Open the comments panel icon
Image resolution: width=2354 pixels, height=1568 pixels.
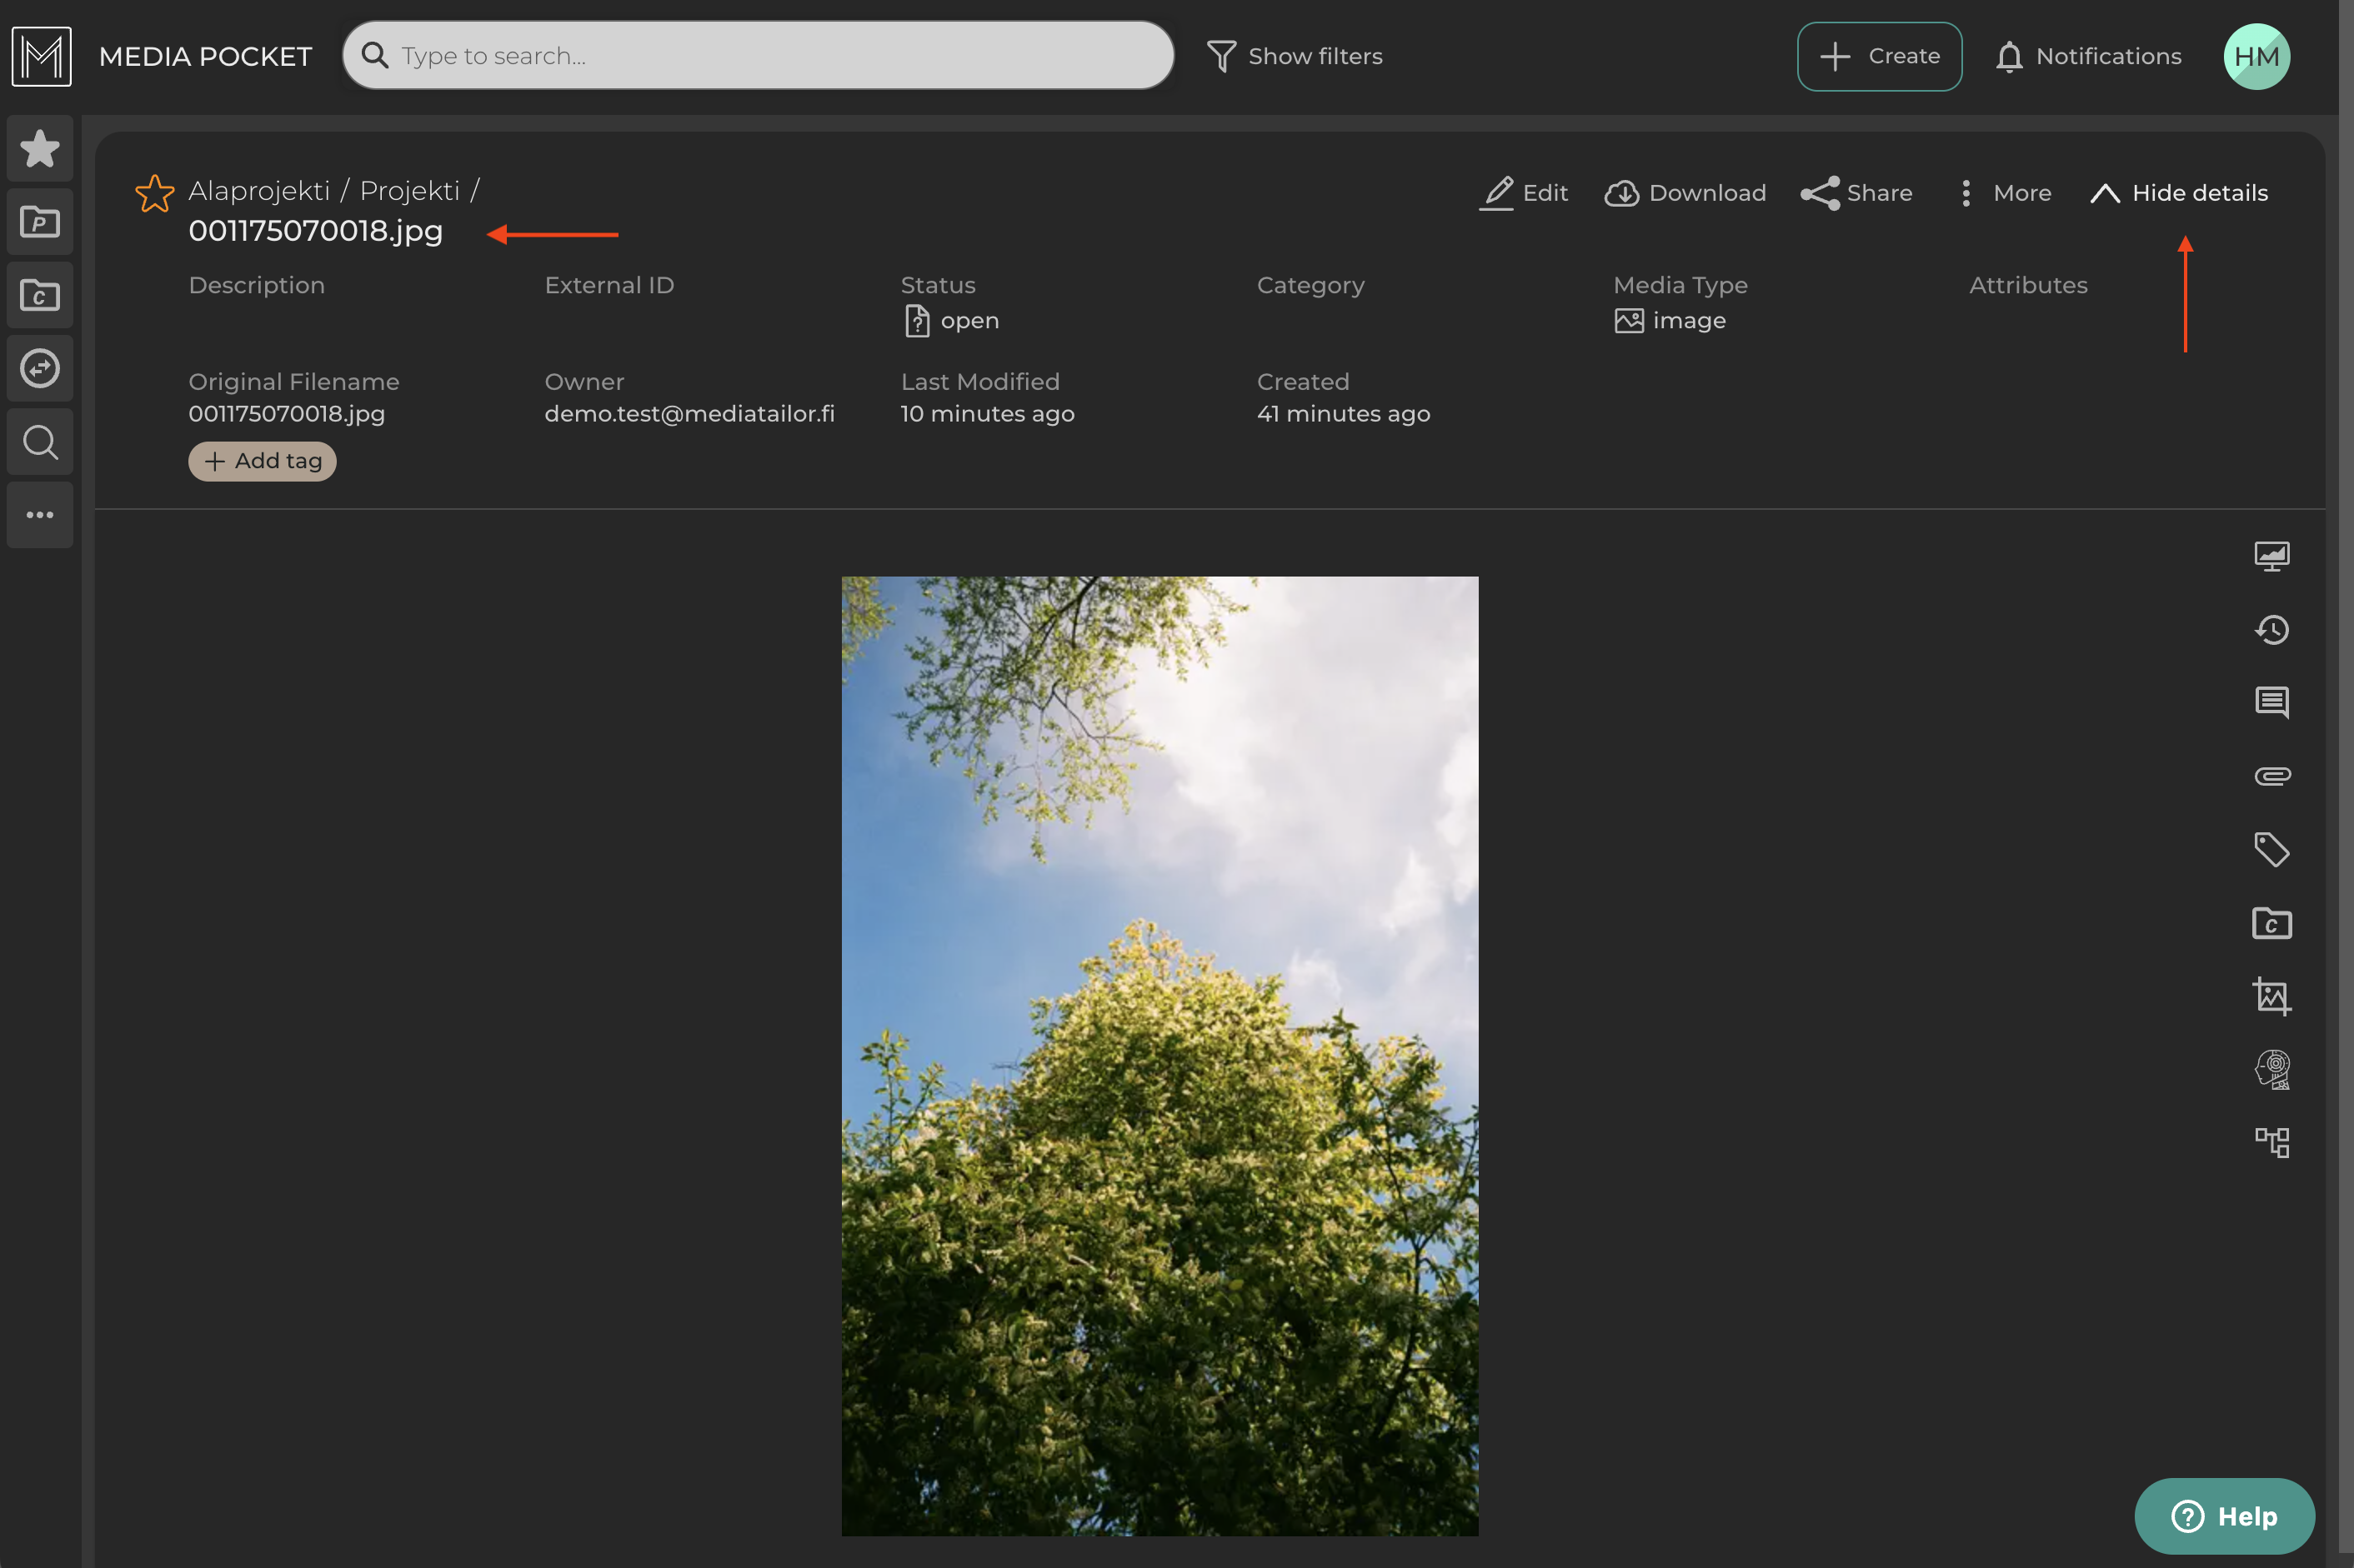pyautogui.click(x=2271, y=702)
